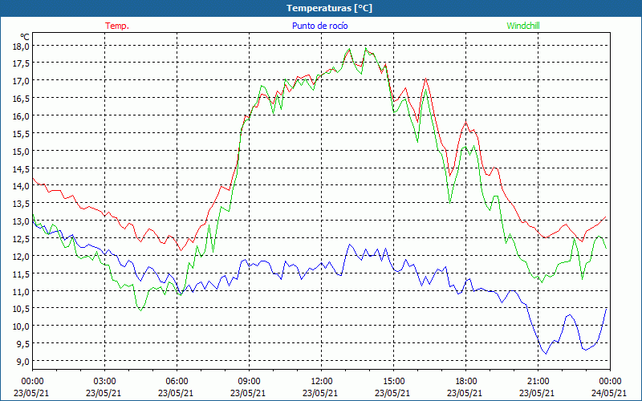642x401 pixels.
Task: Click the 17,5 y-axis value
Action: [21, 63]
